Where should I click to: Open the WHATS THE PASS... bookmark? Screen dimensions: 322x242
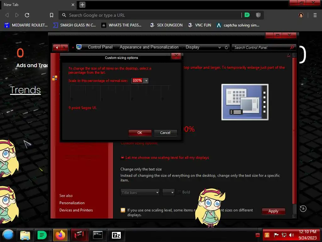click(x=121, y=25)
